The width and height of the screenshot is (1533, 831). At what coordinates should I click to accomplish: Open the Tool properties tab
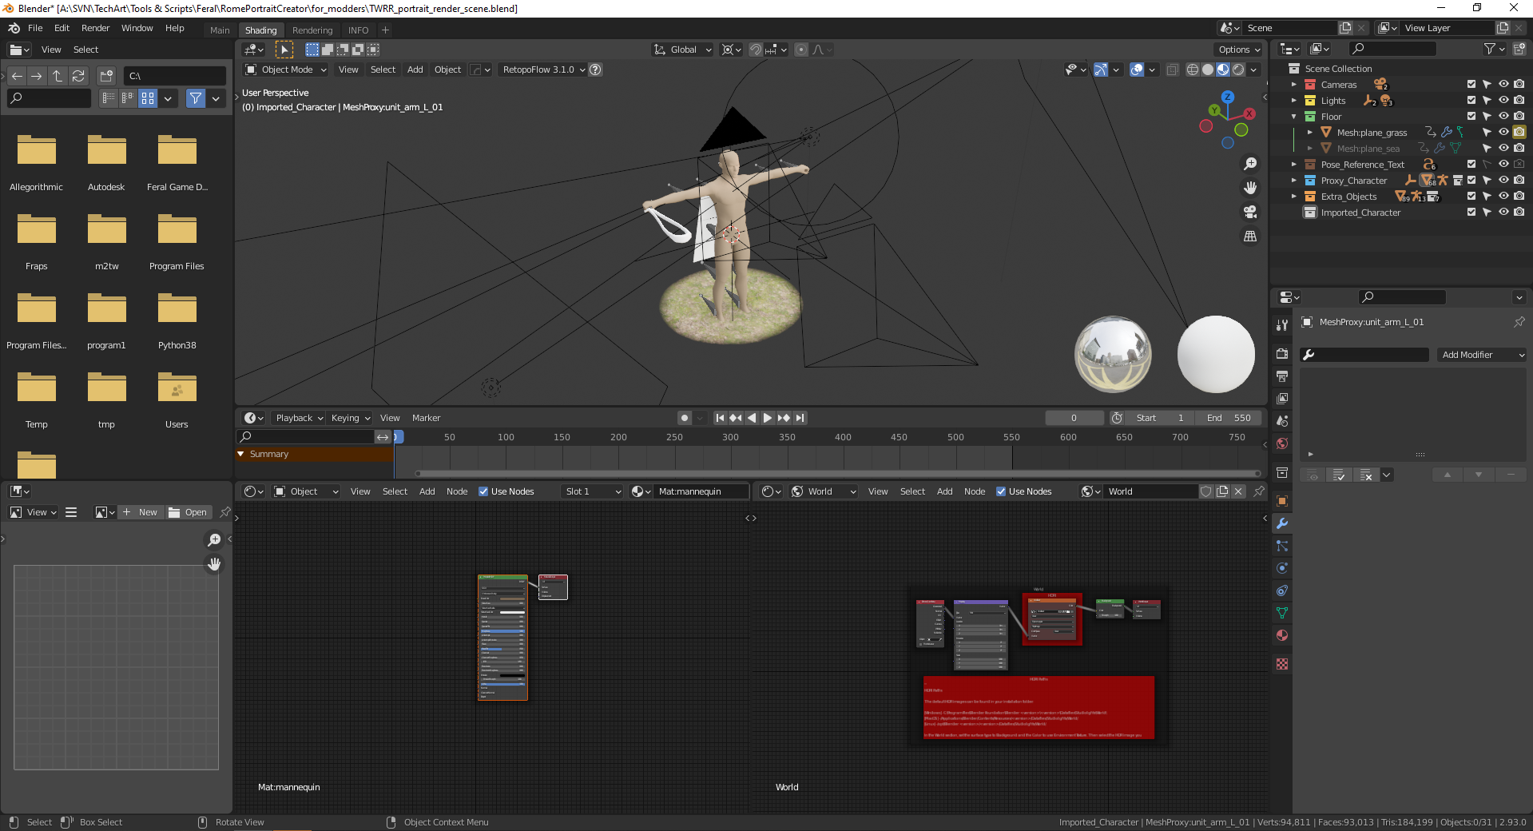click(x=1282, y=325)
